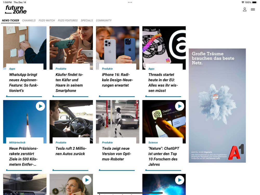The height and width of the screenshot is (195, 260).
Task: Read Tesla ruft 2 Millionen Autos zurück
Action: (x=71, y=151)
